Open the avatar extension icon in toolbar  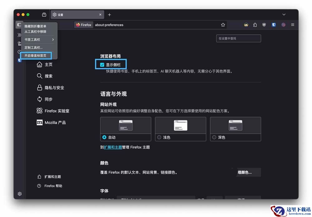pos(246,25)
